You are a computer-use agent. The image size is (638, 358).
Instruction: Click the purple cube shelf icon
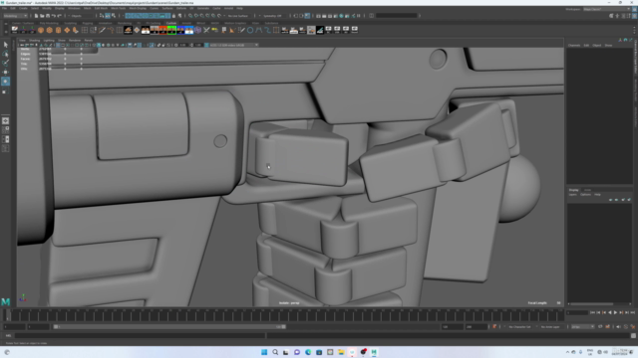pyautogui.click(x=197, y=30)
